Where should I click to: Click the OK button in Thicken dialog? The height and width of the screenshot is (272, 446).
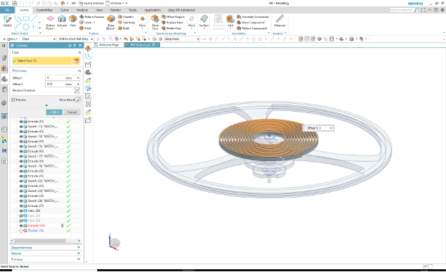click(x=54, y=112)
